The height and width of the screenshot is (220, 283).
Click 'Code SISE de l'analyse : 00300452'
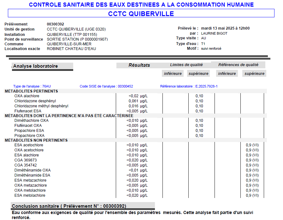tap(106, 86)
